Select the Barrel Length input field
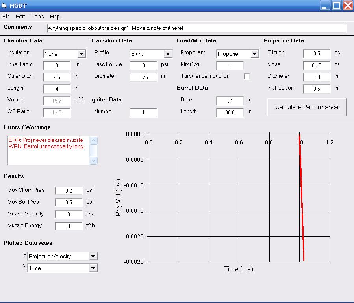Image resolution: width=354 pixels, height=303 pixels. [230, 112]
